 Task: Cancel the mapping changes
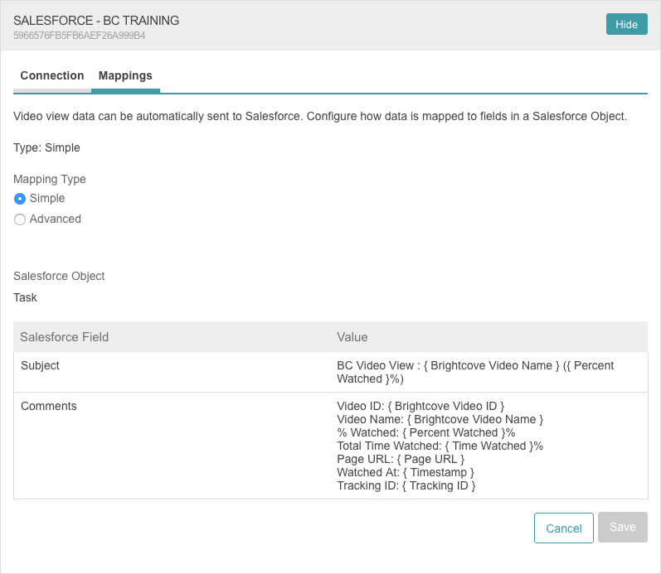pyautogui.click(x=564, y=528)
